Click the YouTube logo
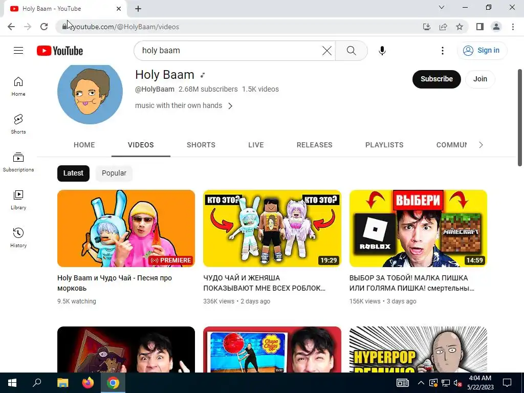The height and width of the screenshot is (393, 524). [60, 51]
